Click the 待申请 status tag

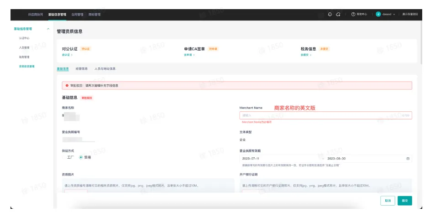(213, 49)
